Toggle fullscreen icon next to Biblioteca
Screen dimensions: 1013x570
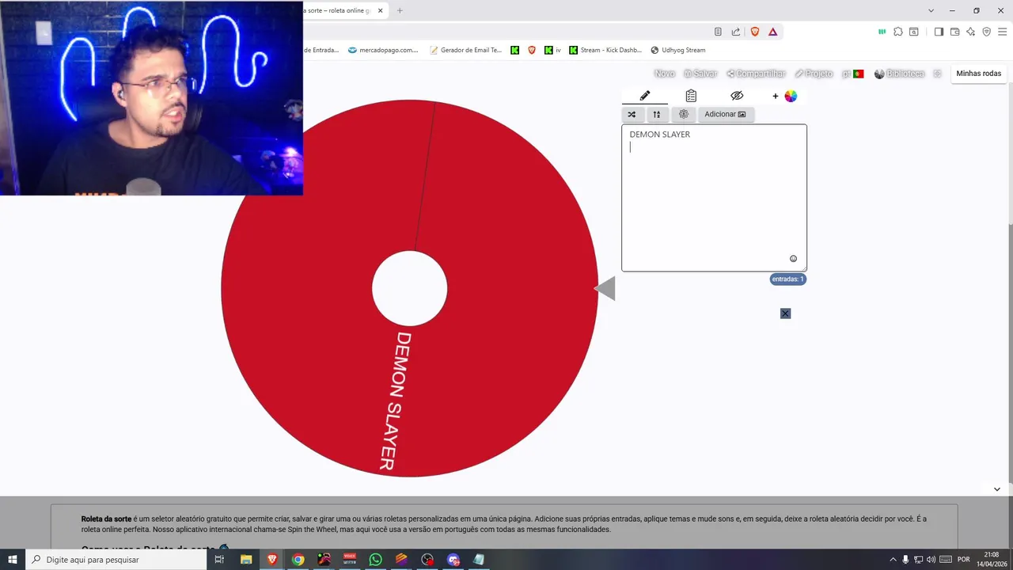(937, 74)
